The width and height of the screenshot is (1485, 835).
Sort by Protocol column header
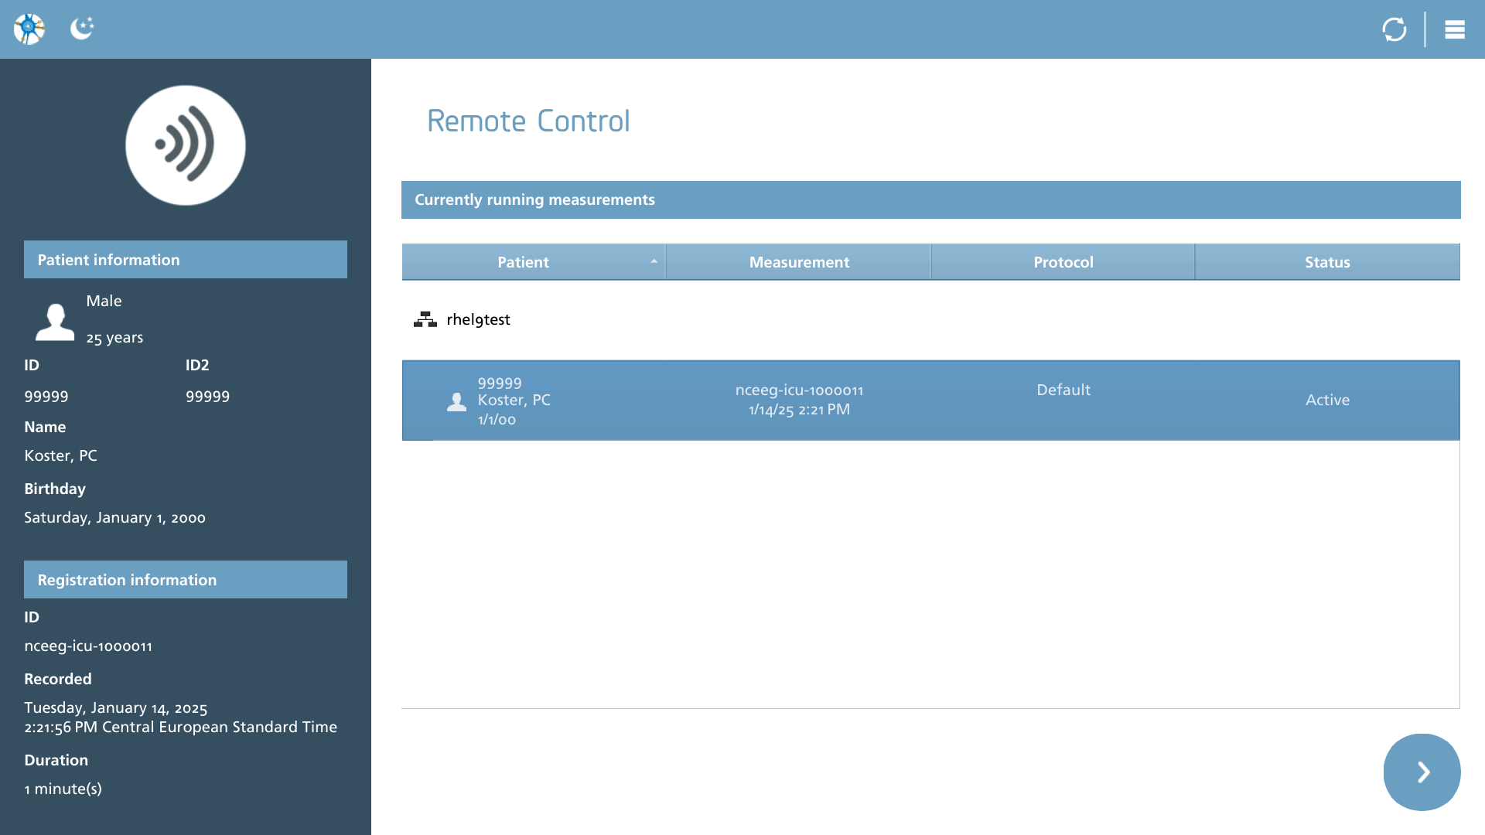[1063, 262]
